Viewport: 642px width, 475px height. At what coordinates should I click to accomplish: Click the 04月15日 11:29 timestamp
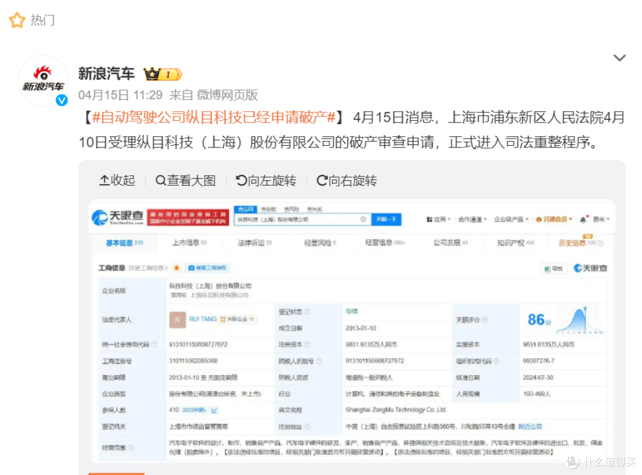click(120, 95)
